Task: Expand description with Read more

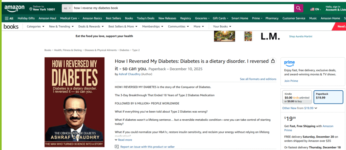Action: pos(123,140)
